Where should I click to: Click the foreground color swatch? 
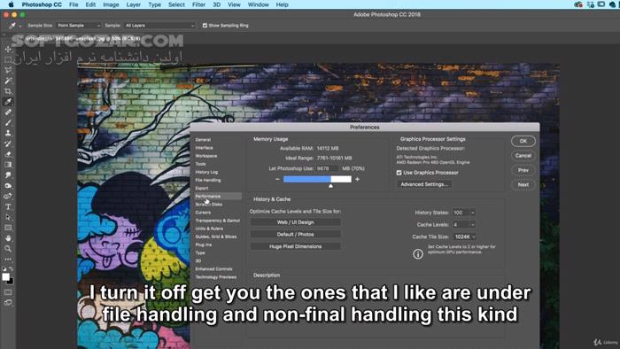[x=5, y=277]
